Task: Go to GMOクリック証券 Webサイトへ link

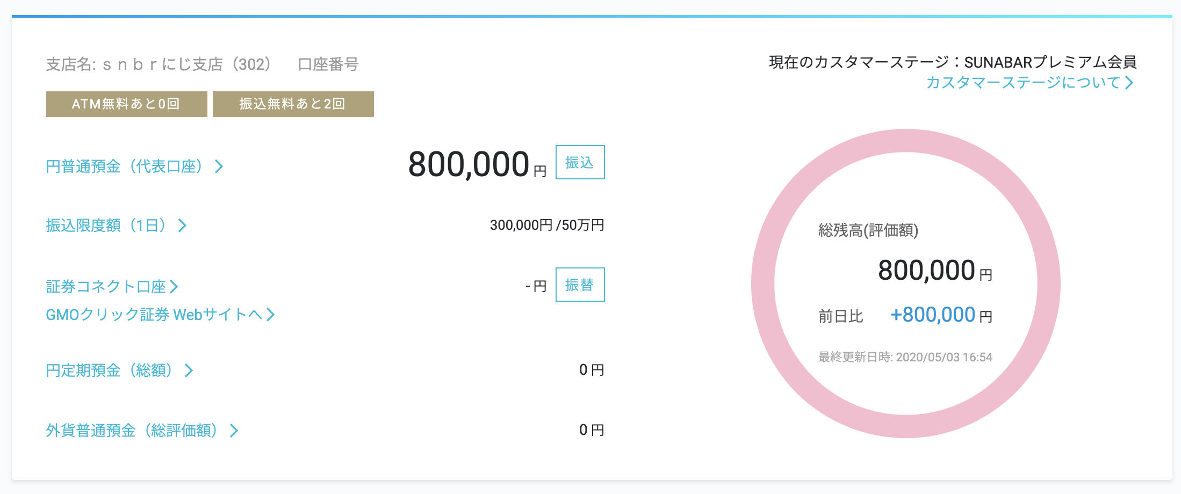Action: [x=153, y=315]
